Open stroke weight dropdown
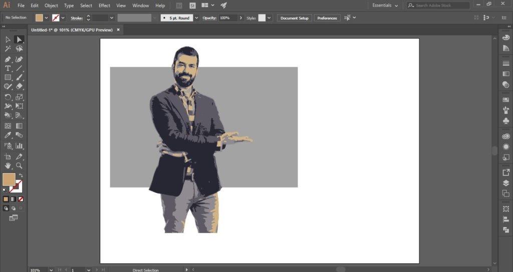 pyautogui.click(x=112, y=18)
